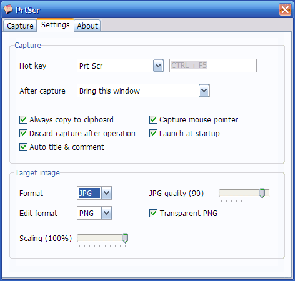The height and width of the screenshot is (281, 295).
Task: Click the PrtScr app icon in title bar
Action: 8,9
